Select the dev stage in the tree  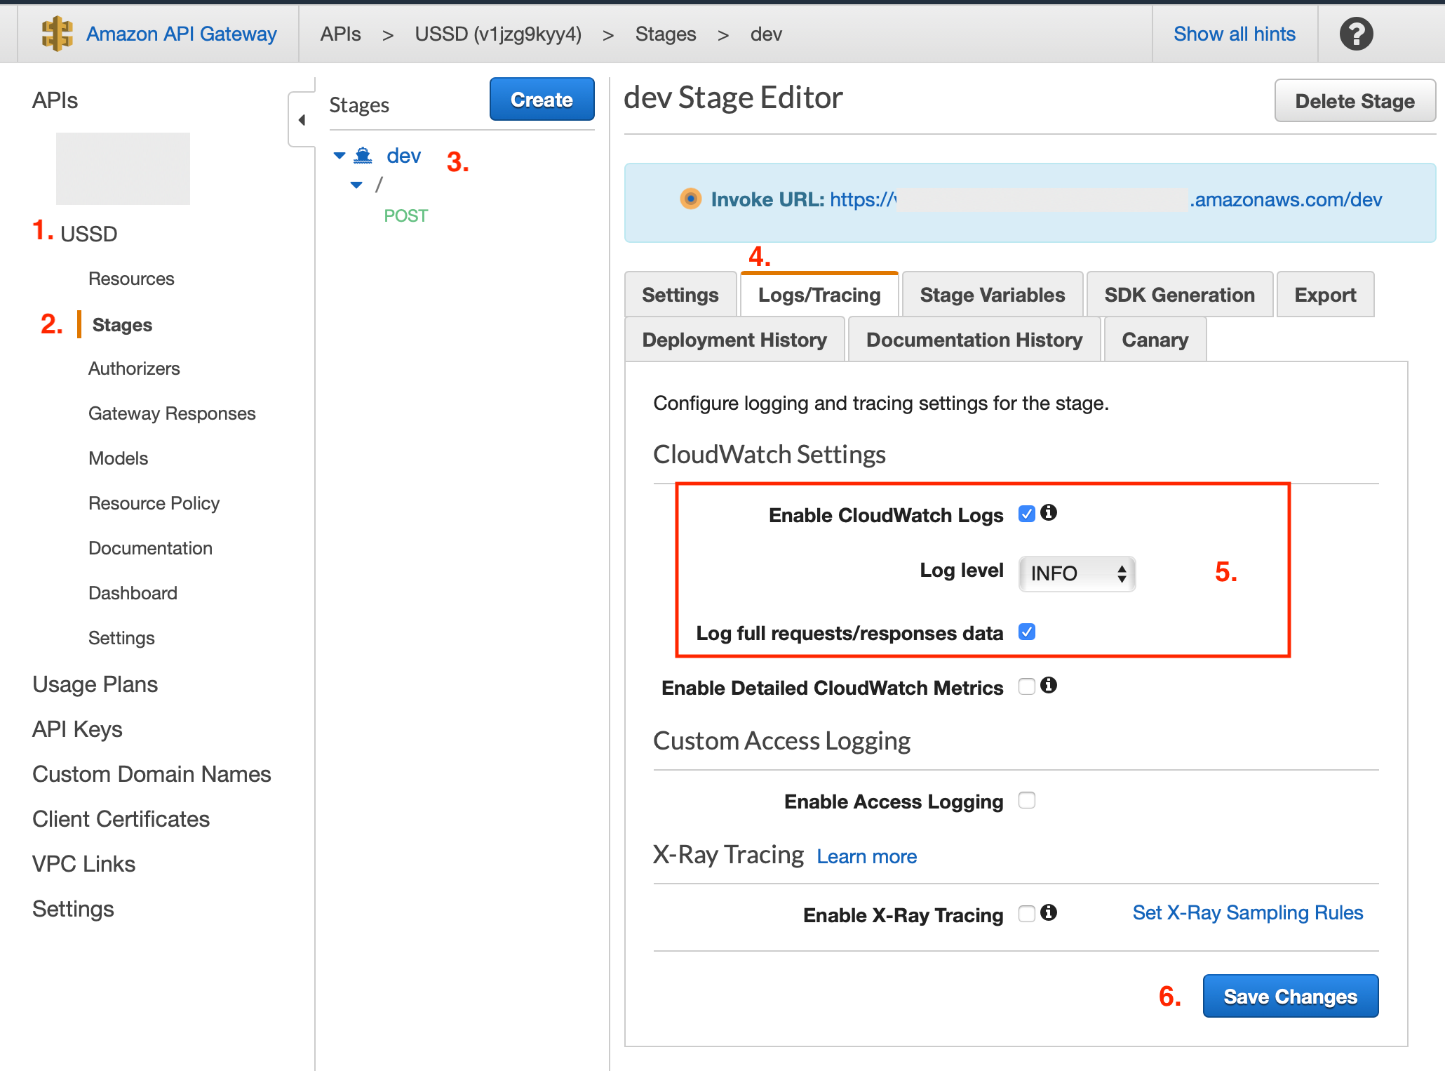coord(403,156)
